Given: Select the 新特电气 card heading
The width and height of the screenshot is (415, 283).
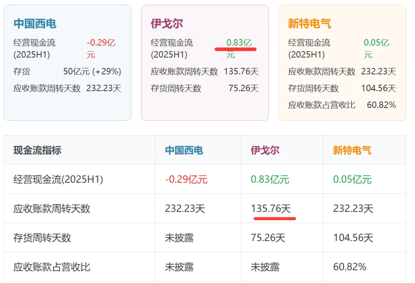Looking at the screenshot, I should click(x=310, y=24).
